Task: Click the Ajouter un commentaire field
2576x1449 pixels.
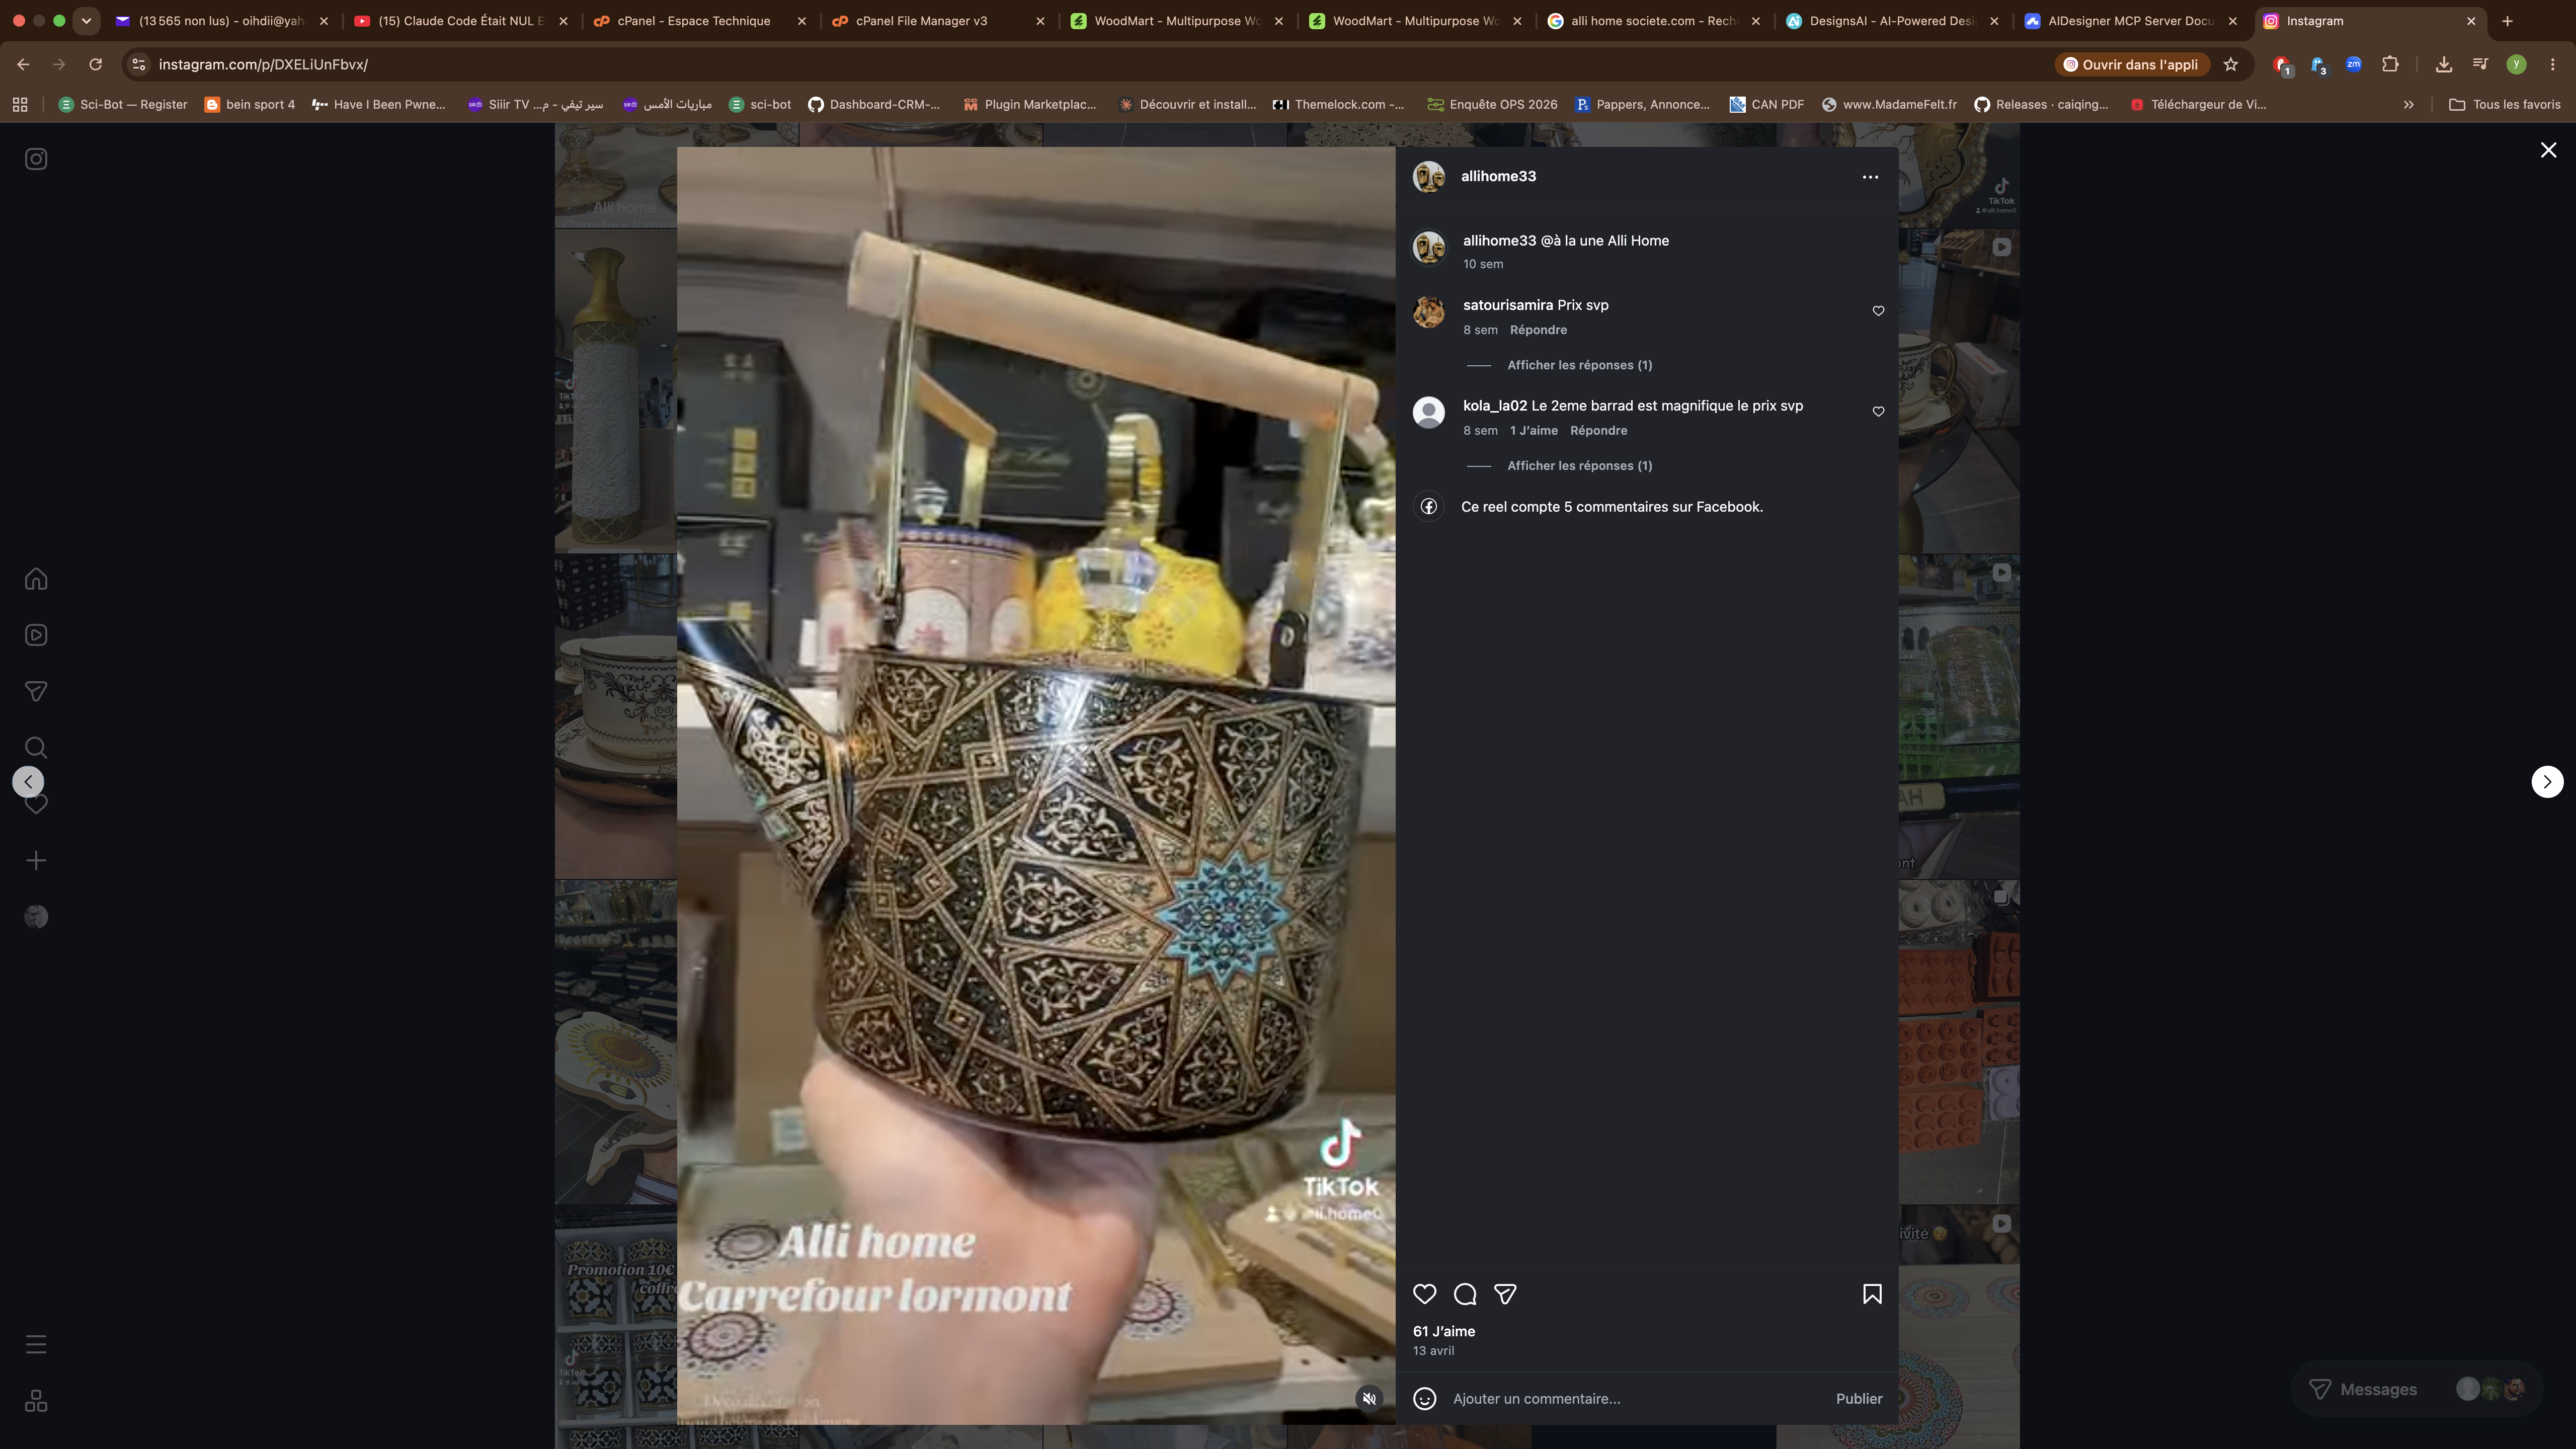Action: coord(1636,1398)
